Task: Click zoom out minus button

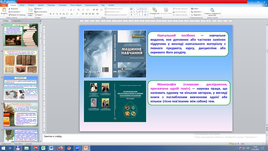Action: [x=247, y=144]
